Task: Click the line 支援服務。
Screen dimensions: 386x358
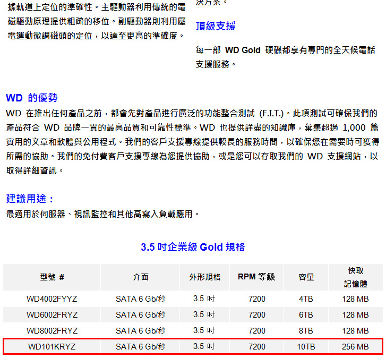Action: (216, 64)
